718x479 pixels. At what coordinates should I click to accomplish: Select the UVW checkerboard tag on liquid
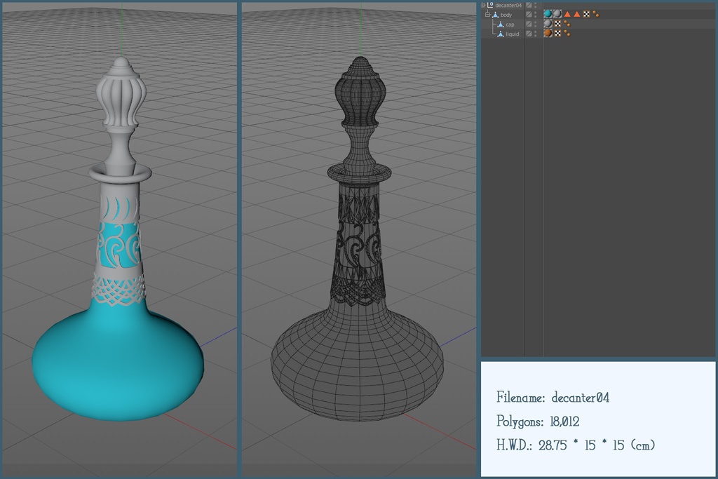point(557,33)
